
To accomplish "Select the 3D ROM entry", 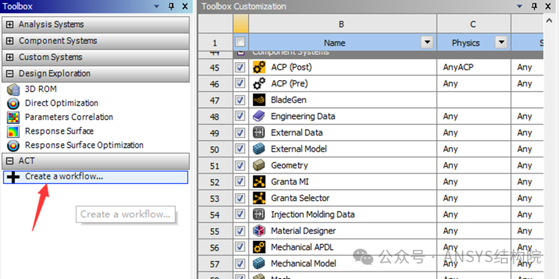I will (x=41, y=89).
